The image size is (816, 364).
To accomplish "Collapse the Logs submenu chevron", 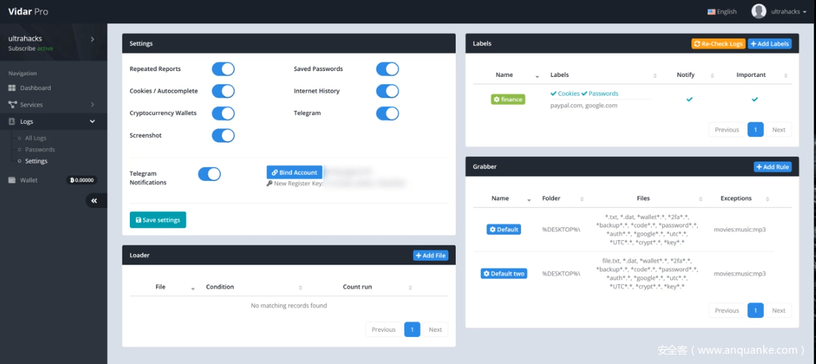I will (x=92, y=122).
